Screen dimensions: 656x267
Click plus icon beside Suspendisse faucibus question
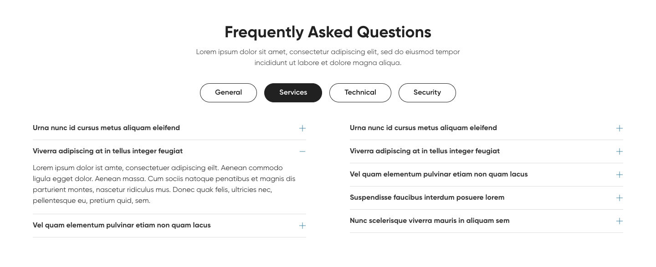click(619, 198)
